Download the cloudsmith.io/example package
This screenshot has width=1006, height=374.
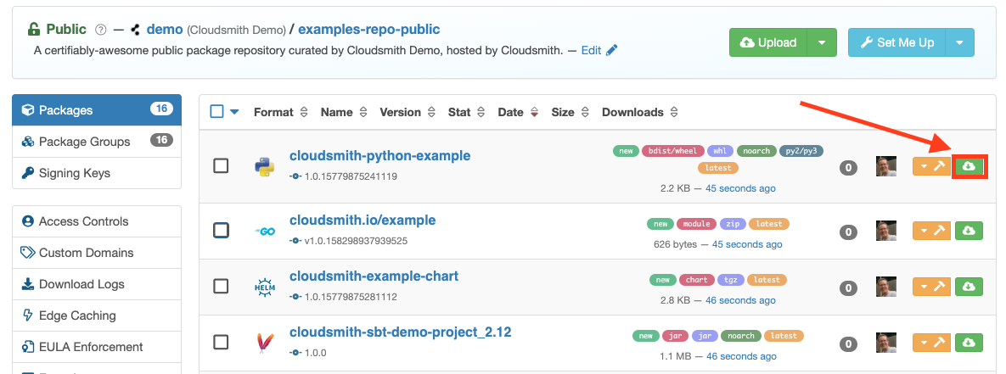pyautogui.click(x=969, y=231)
